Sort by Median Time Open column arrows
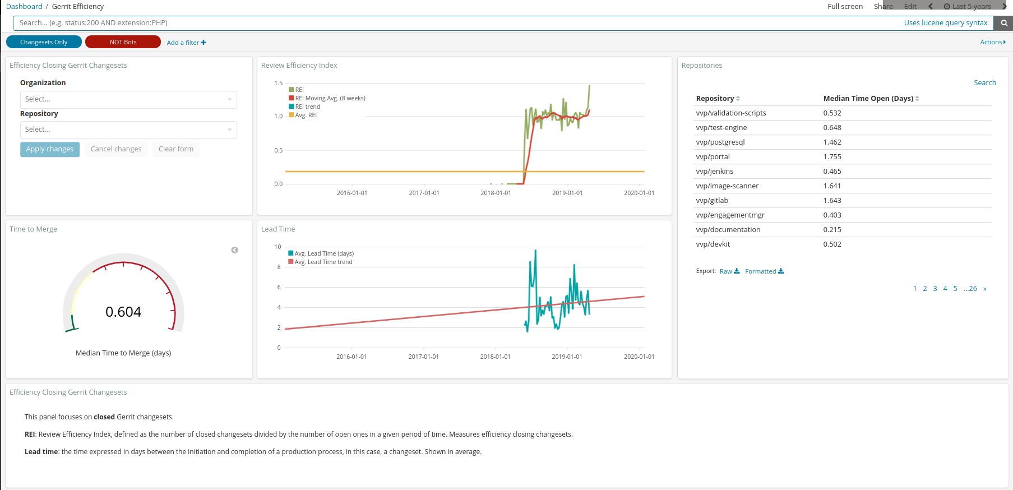 [x=917, y=99]
